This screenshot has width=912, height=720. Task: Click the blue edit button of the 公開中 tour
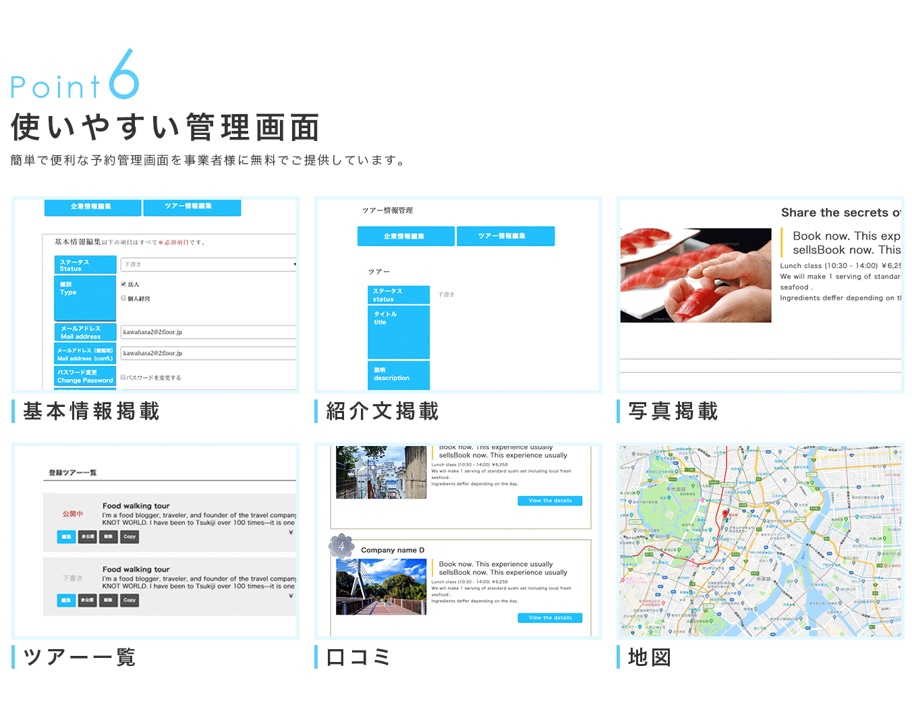[x=66, y=536]
